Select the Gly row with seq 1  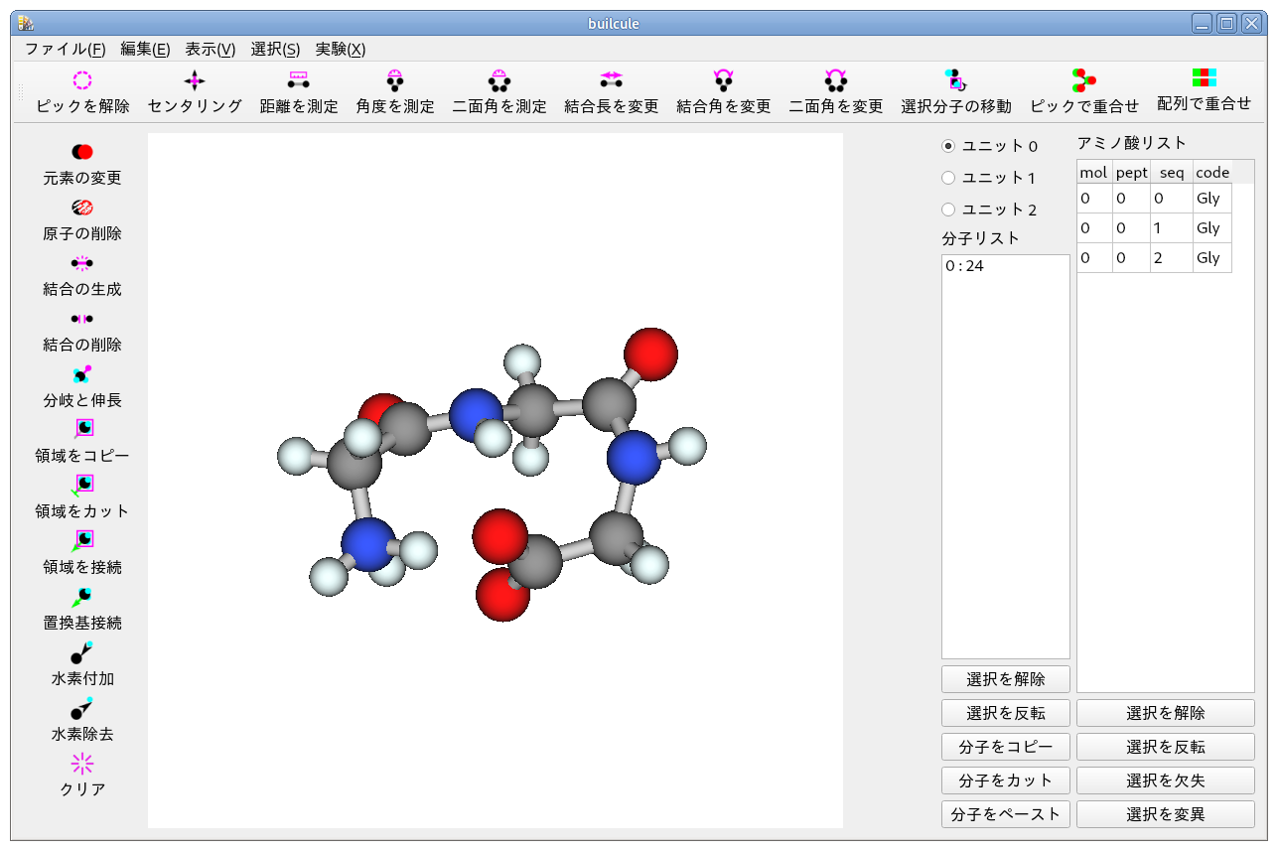[x=1154, y=228]
